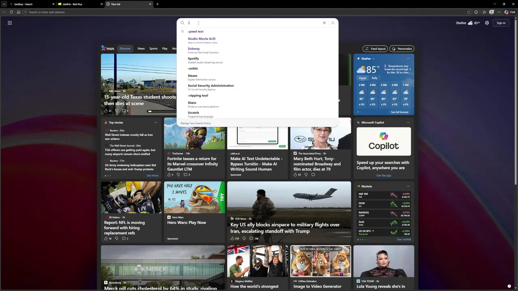Select the Spotify suggestion
The width and height of the screenshot is (518, 291).
257,60
